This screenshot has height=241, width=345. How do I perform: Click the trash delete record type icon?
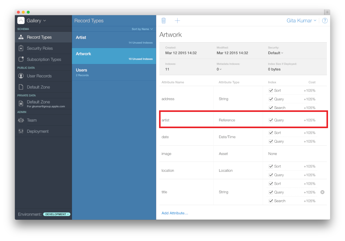click(164, 21)
